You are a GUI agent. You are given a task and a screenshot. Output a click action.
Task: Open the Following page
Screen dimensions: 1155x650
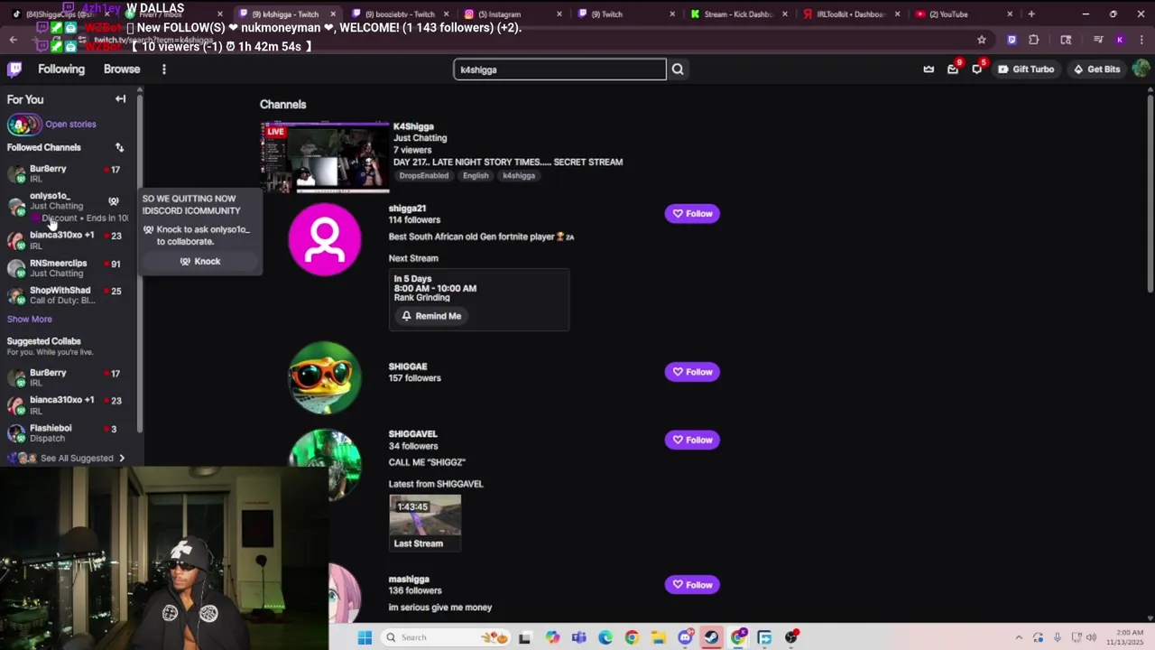click(x=61, y=70)
